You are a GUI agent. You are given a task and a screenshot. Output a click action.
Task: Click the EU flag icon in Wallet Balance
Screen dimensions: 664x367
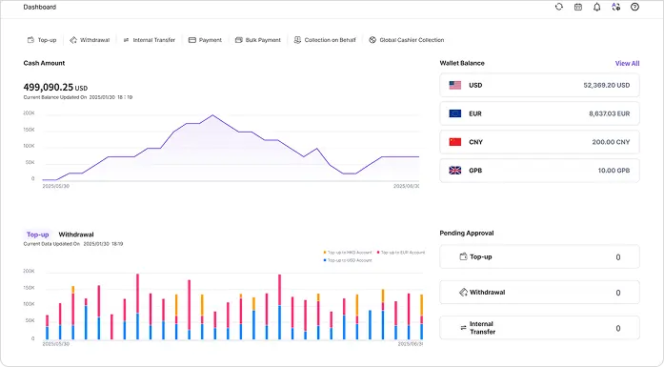[x=455, y=113]
